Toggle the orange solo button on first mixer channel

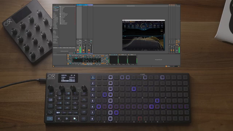click(x=78, y=51)
